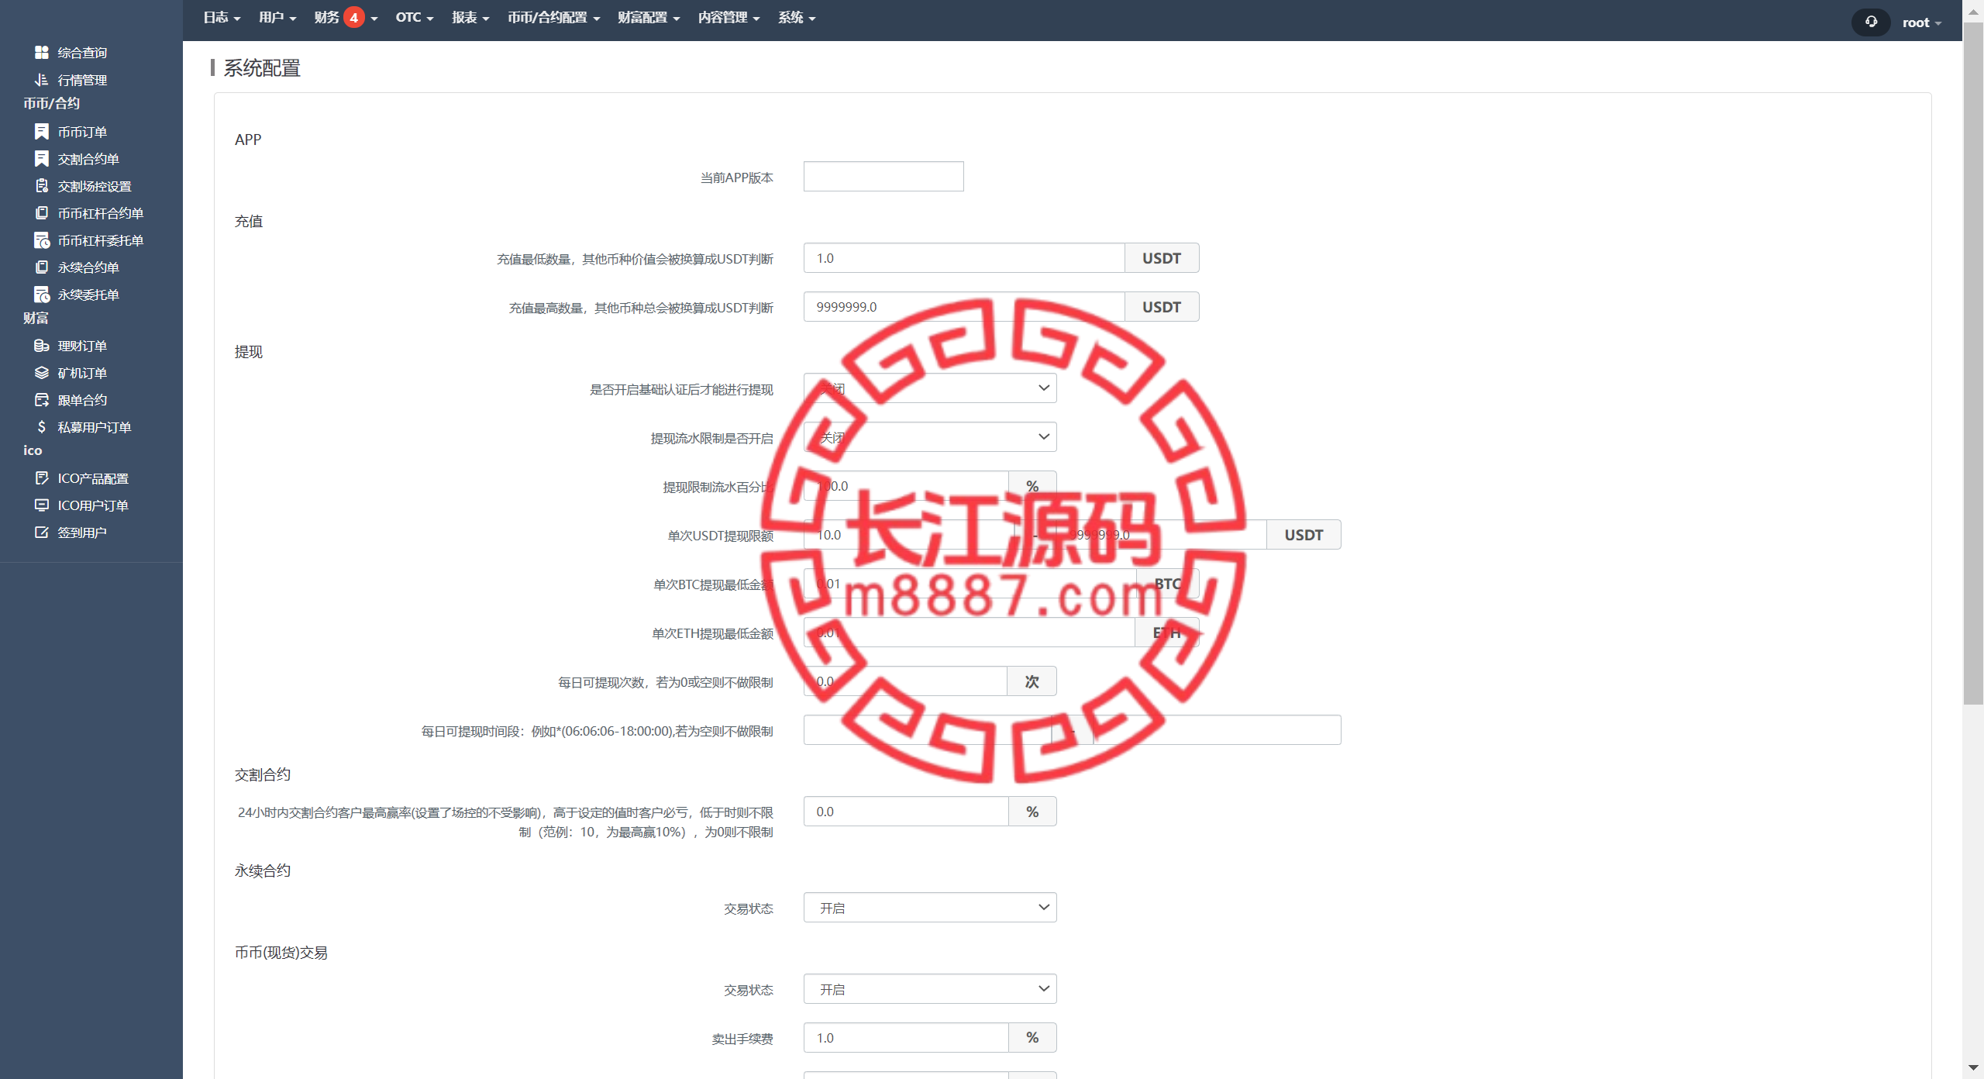Open 矿机订单 page
The height and width of the screenshot is (1079, 1984).
pyautogui.click(x=82, y=373)
